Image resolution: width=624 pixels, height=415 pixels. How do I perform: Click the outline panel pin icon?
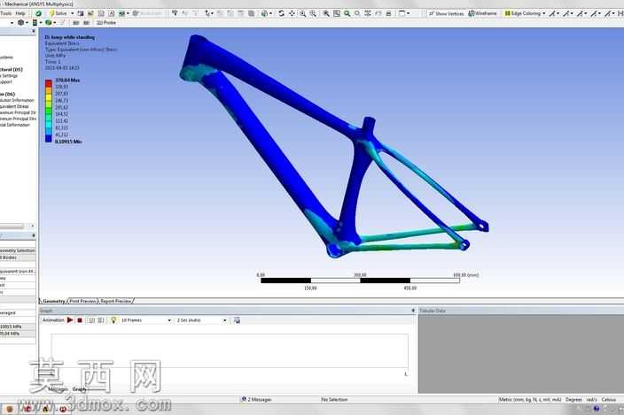tap(33, 31)
